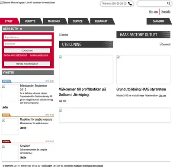Image resolution: width=173 pixels, height=167 pixels.
Task: Click the phone icon next to Telefon number
Action: 130,3
